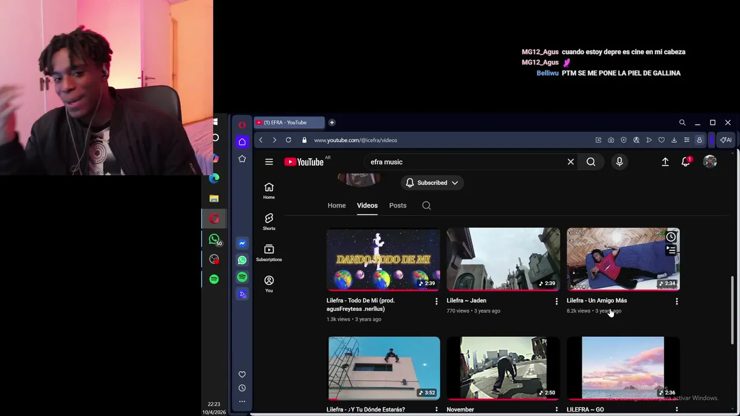Open Opera sidebar bookmarks star icon
This screenshot has width=740, height=416.
(242, 159)
